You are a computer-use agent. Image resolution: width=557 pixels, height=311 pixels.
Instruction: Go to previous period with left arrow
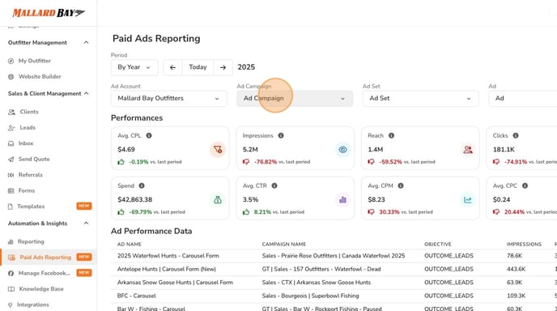point(172,67)
